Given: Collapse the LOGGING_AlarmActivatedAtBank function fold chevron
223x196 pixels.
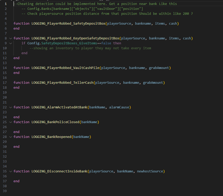Looking at the screenshot, I should pos(11,107).
